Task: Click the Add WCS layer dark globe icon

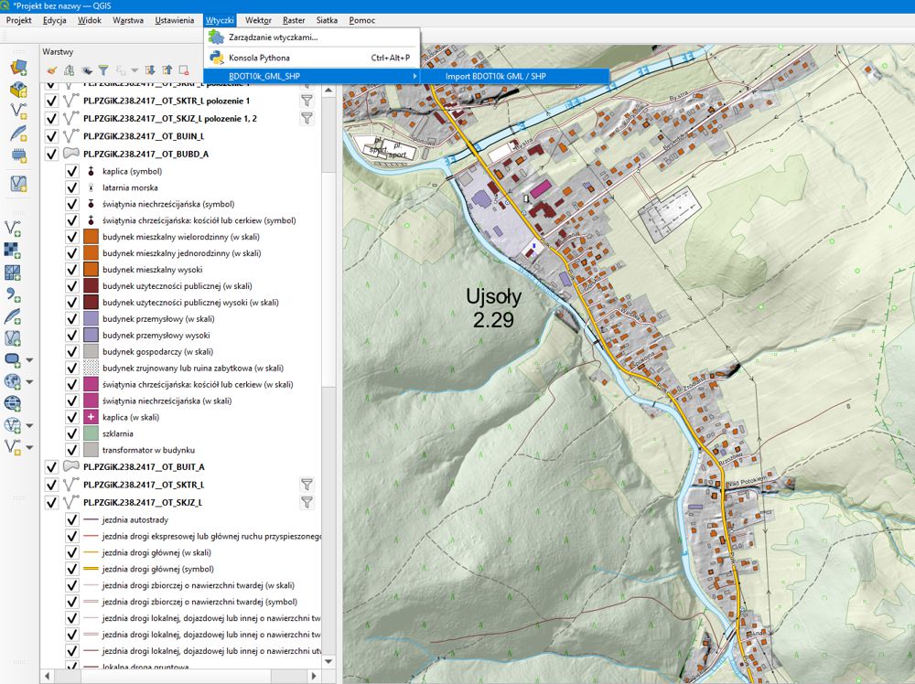Action: tap(13, 403)
